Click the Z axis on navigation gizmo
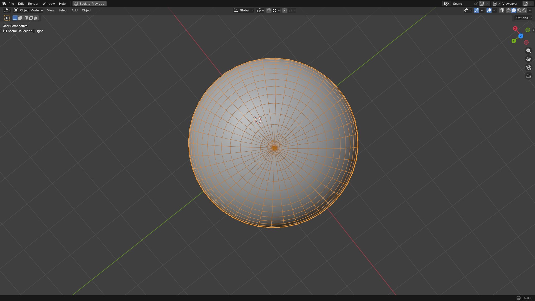Image resolution: width=535 pixels, height=301 pixels. click(x=521, y=36)
